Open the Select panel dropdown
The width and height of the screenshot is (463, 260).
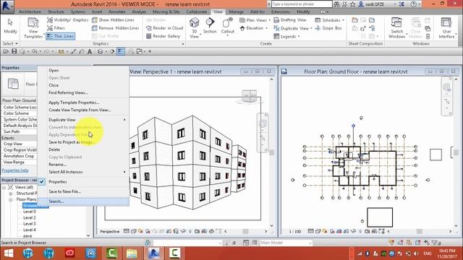(x=10, y=43)
